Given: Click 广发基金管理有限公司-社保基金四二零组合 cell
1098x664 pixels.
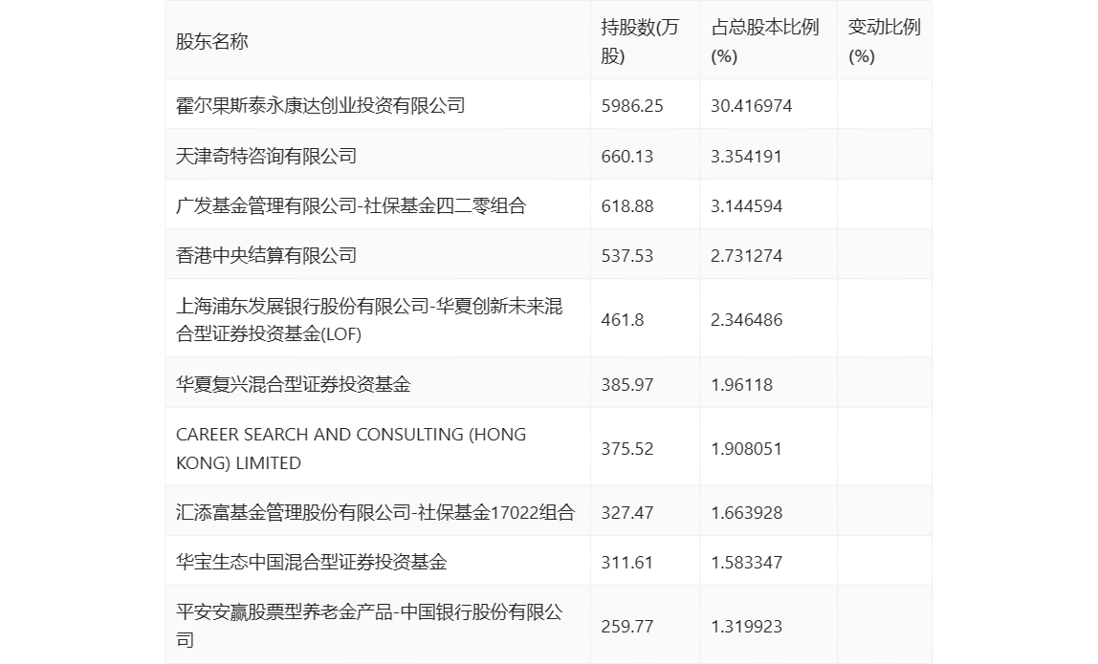Looking at the screenshot, I should tap(351, 205).
